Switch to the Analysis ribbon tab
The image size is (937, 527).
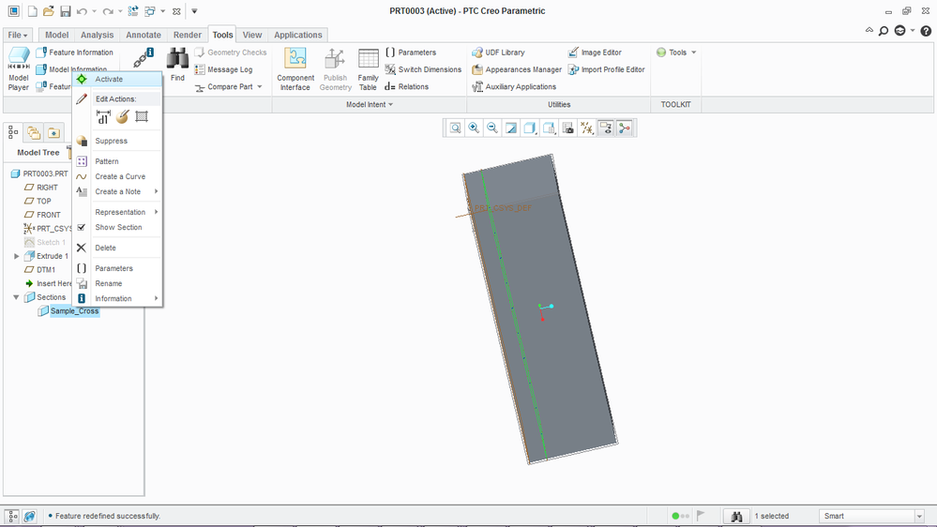point(97,35)
